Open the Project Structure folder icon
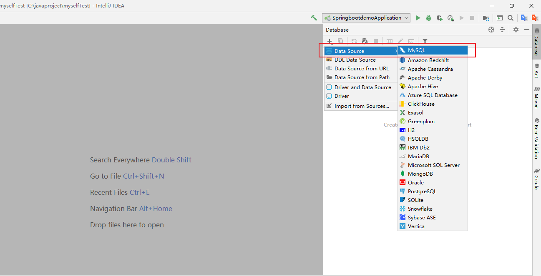This screenshot has height=276, width=541. [x=486, y=18]
